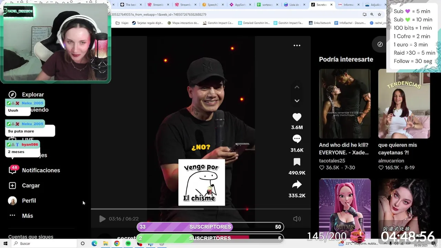441x248 pixels.
Task: Click the Explorar compass icon
Action: pos(12,94)
